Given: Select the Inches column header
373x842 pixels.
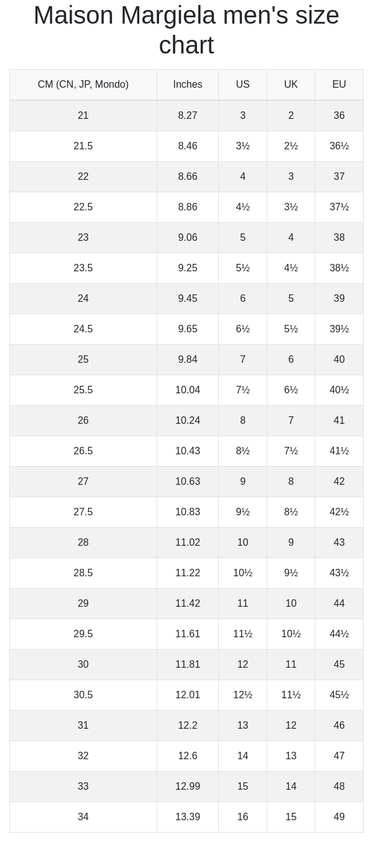Looking at the screenshot, I should pyautogui.click(x=188, y=85).
